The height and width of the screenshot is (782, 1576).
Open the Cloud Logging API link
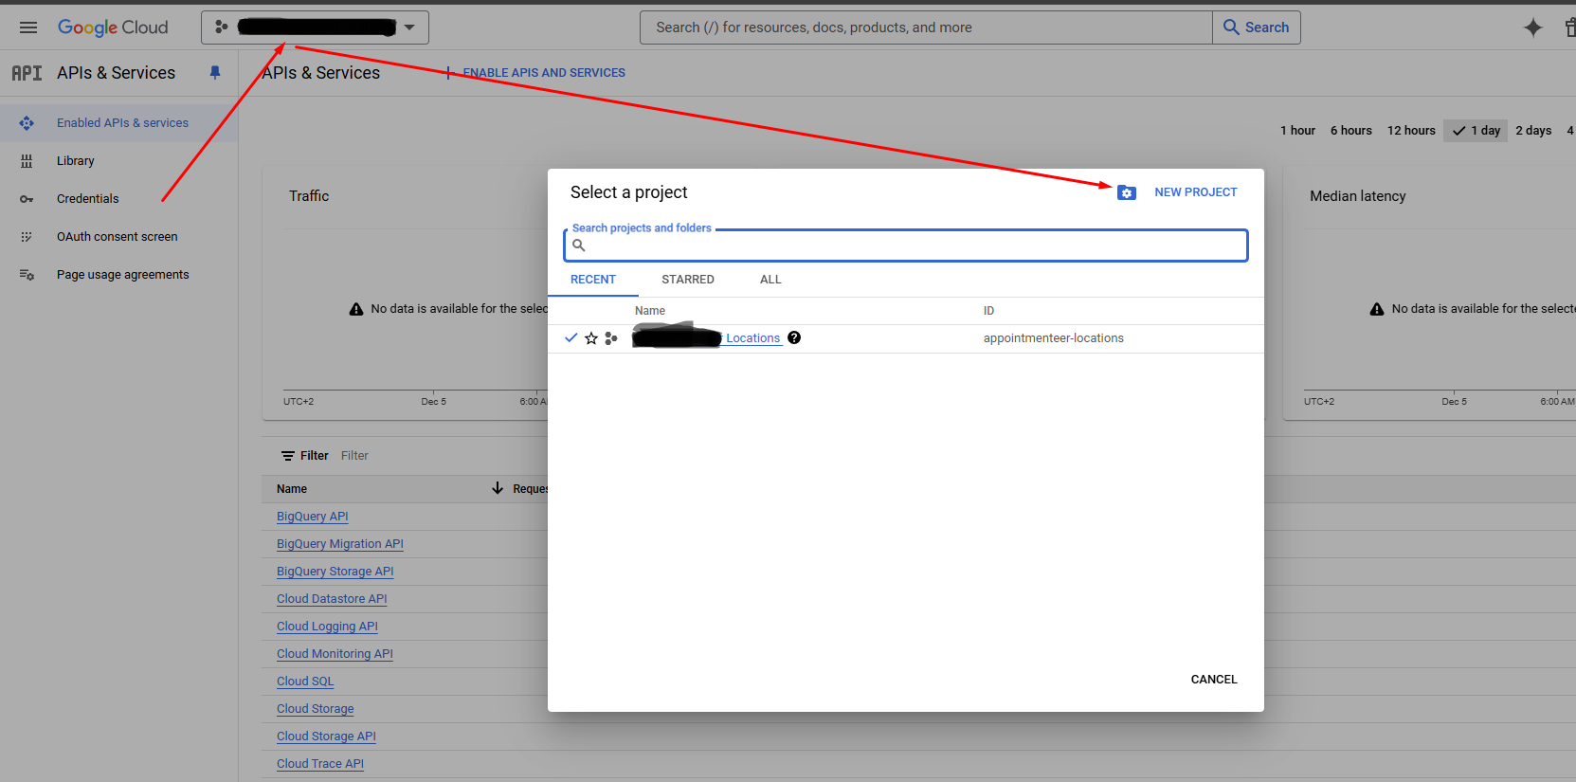pos(327,627)
